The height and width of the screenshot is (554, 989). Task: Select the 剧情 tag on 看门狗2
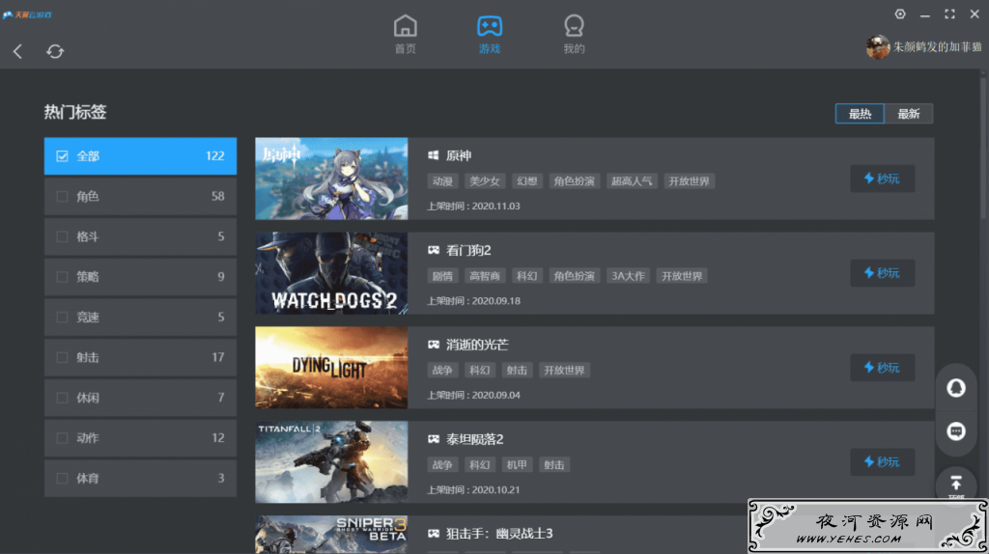(x=442, y=276)
